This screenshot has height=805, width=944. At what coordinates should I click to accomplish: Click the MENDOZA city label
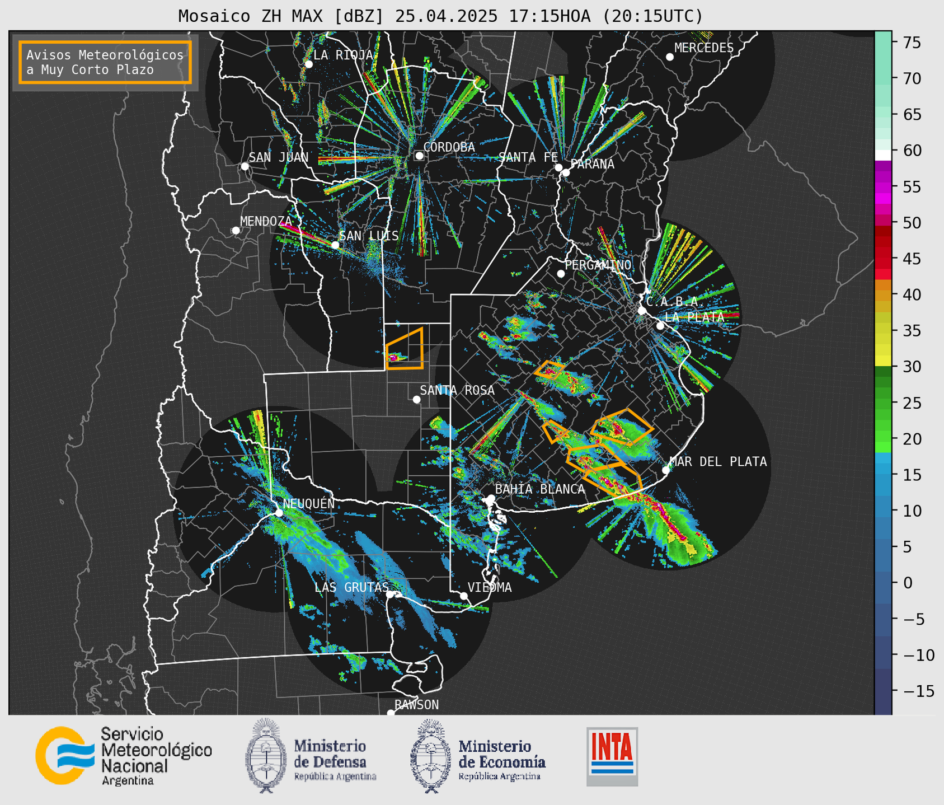point(266,221)
